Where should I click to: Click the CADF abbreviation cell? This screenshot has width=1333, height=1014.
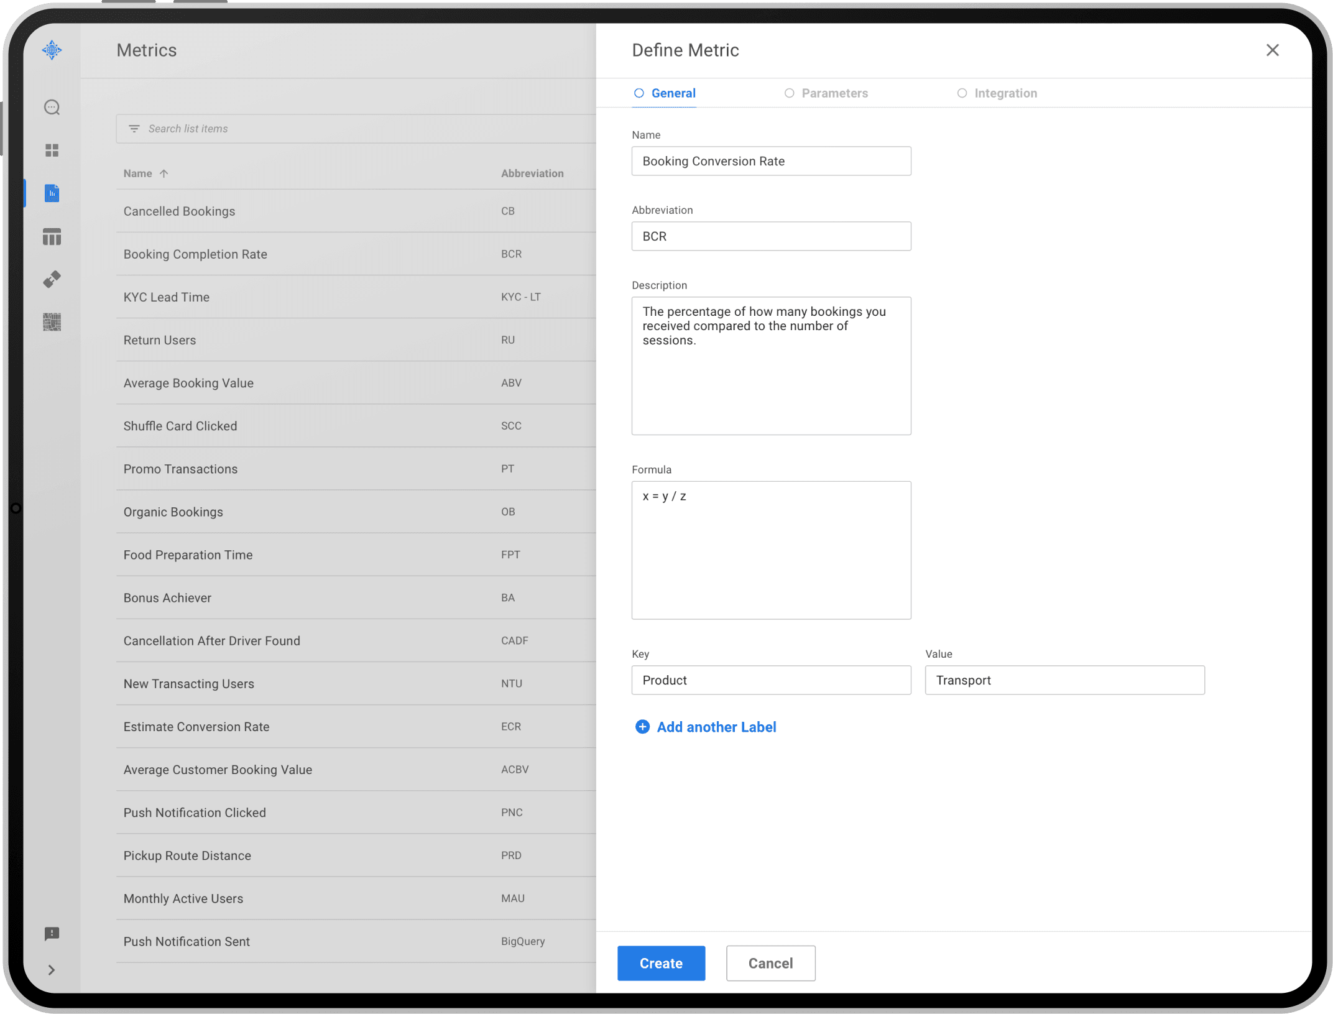coord(515,640)
